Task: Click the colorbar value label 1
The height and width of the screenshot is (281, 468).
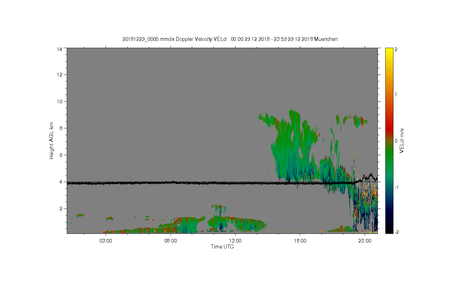Action: pyautogui.click(x=396, y=94)
